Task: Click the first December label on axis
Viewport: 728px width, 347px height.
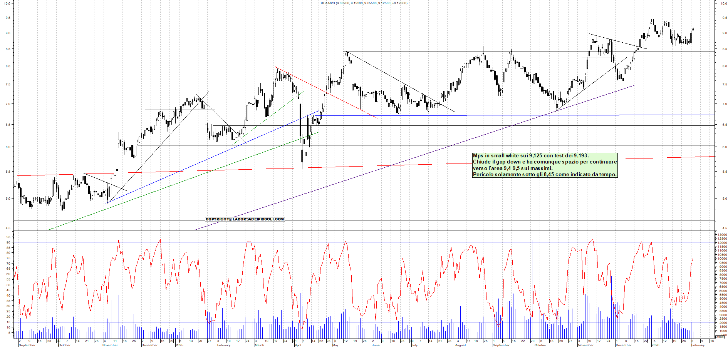Action: [x=149, y=345]
